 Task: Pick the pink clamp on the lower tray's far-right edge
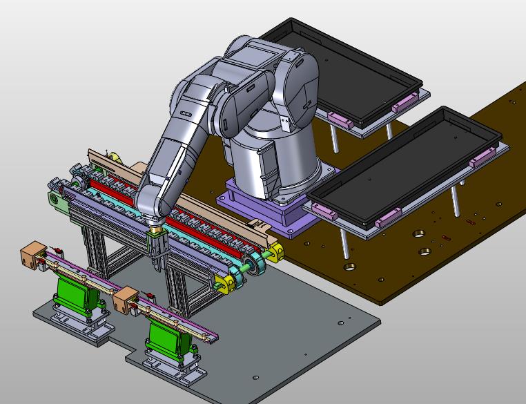(483, 157)
